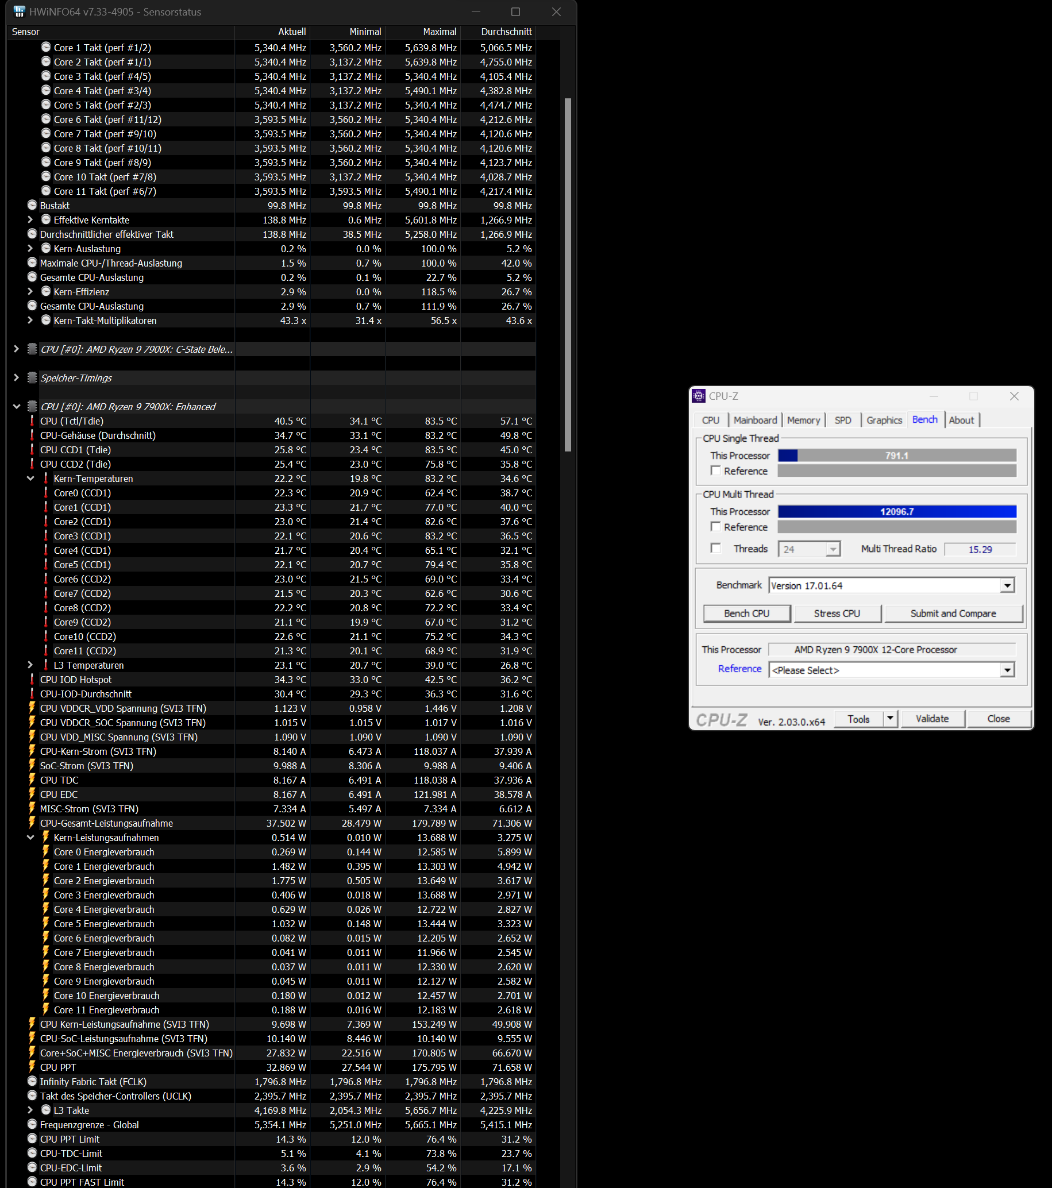Click Submit and Compare button
Viewport: 1052px width, 1188px height.
tap(953, 613)
